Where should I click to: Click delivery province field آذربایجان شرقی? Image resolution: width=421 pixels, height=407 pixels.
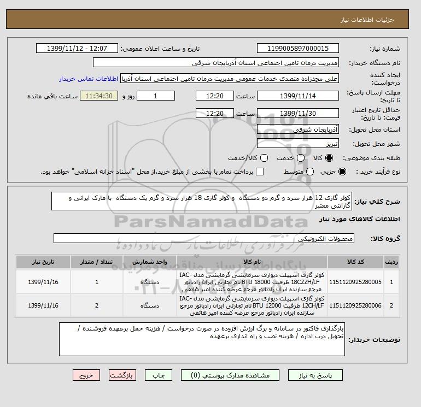pos(298,129)
